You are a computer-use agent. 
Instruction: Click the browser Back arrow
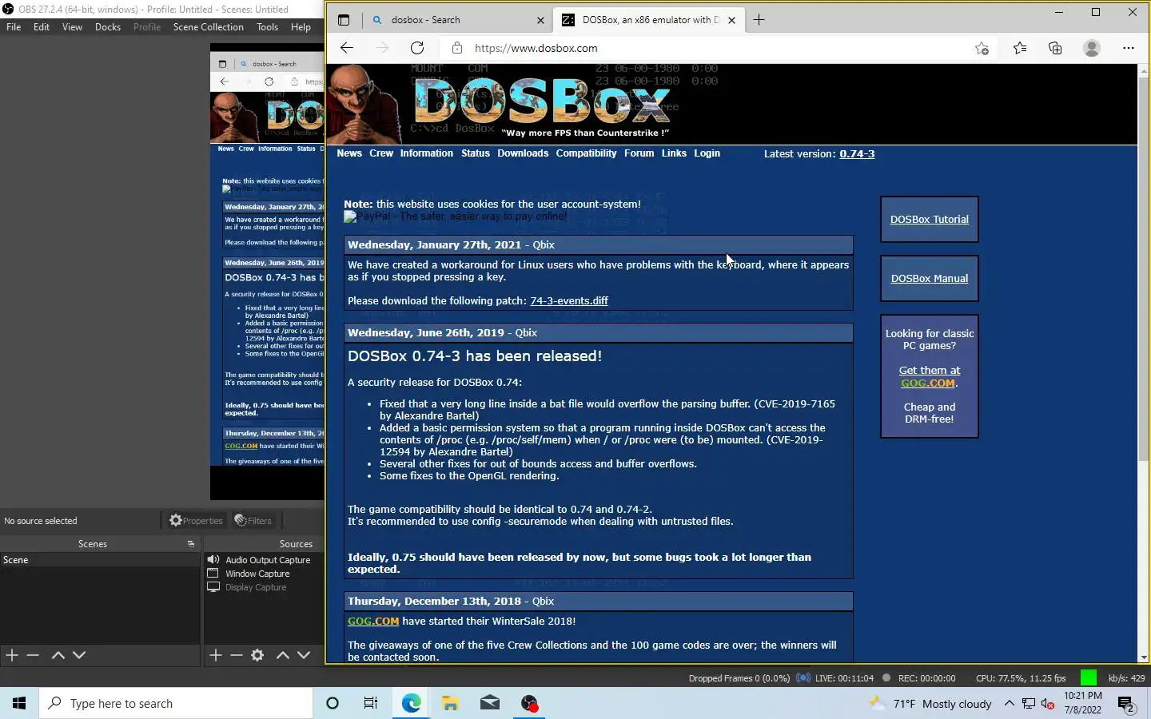click(346, 48)
